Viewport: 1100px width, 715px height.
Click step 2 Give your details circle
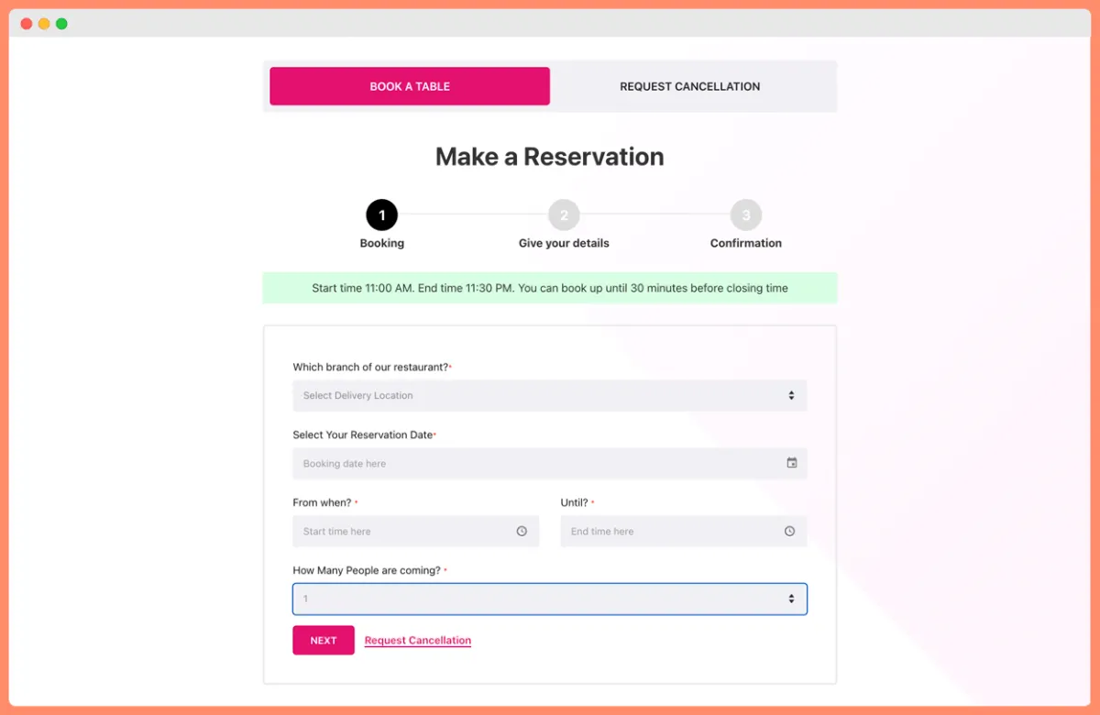[x=564, y=215]
